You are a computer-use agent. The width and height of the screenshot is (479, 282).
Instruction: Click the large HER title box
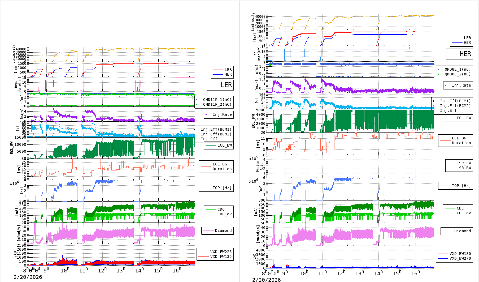pos(460,54)
